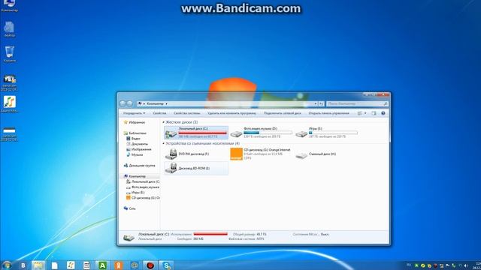Screen dimensions: 481x270
Task: Click the red usage bar of disk C:
Action: (x=202, y=133)
